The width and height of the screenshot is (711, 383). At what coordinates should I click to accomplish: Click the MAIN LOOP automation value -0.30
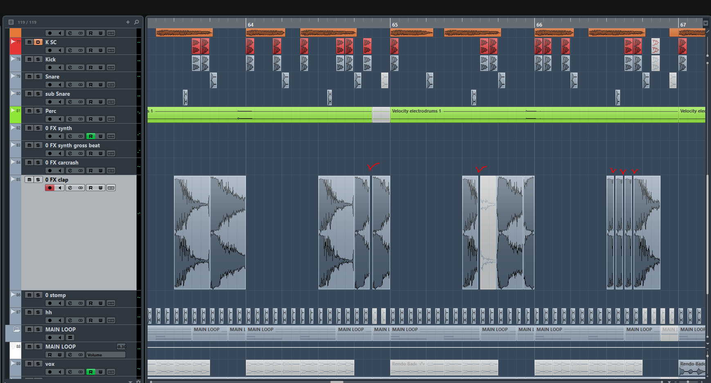point(121,347)
